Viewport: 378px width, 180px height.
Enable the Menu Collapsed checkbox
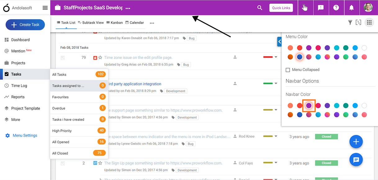(288, 70)
